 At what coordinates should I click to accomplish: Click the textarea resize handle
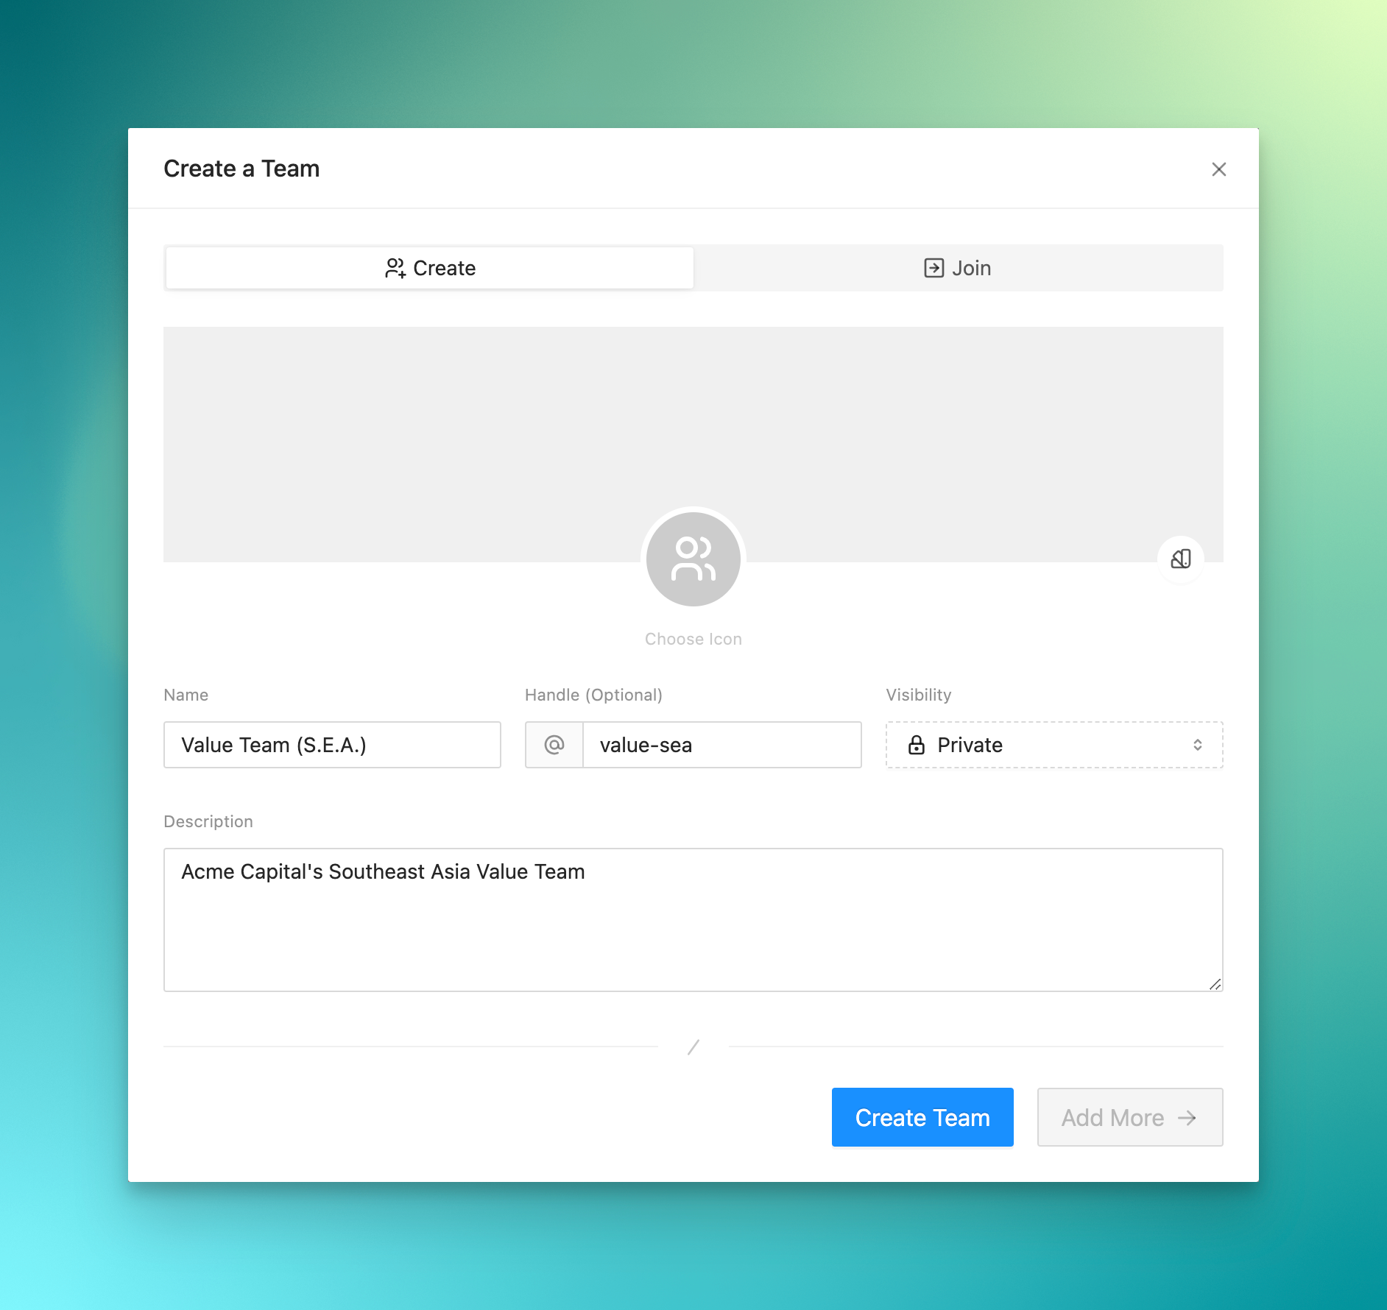coord(1215,983)
